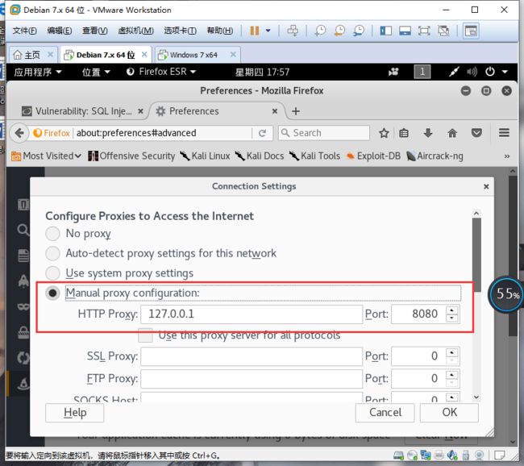Expand the 位置 places menu
The width and height of the screenshot is (524, 466).
96,72
